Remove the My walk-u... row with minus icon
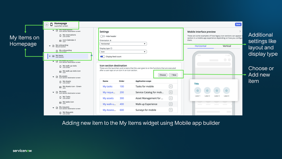Image resolution: width=282 pixels, height=159 pixels. (171, 104)
